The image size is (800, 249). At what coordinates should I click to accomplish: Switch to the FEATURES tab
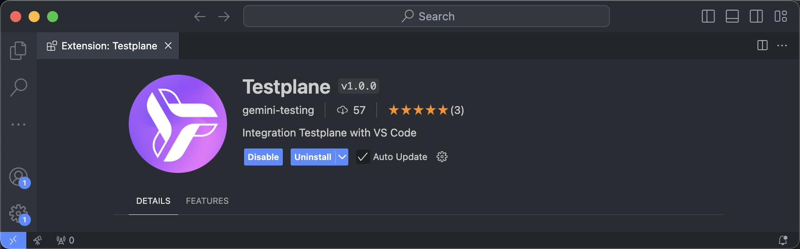(207, 201)
